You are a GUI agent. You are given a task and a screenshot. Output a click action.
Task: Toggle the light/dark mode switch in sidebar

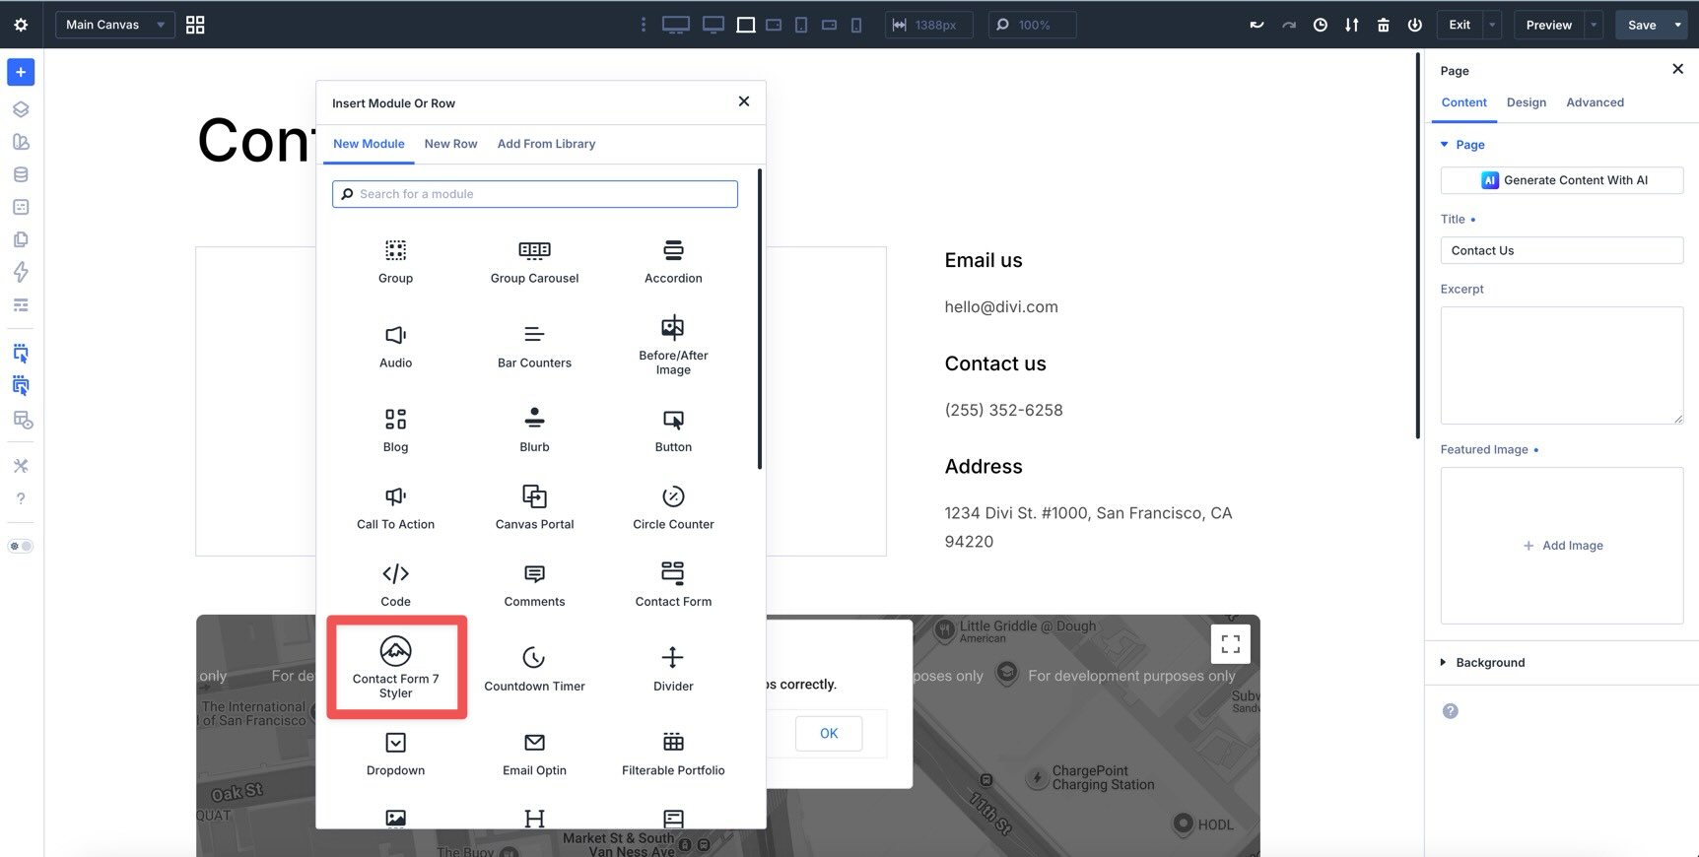tap(21, 546)
